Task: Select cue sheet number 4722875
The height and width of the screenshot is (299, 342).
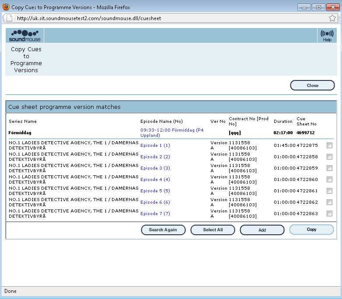Action: click(307, 146)
